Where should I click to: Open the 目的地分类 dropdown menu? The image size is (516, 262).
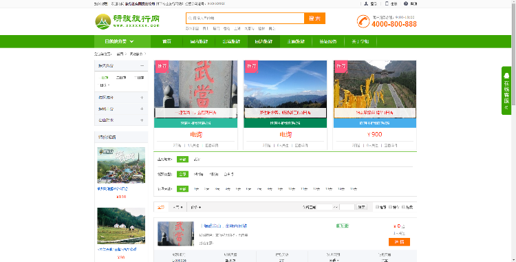click(122, 41)
